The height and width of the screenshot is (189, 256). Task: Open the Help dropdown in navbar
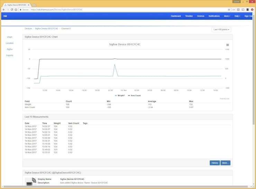tap(237, 16)
